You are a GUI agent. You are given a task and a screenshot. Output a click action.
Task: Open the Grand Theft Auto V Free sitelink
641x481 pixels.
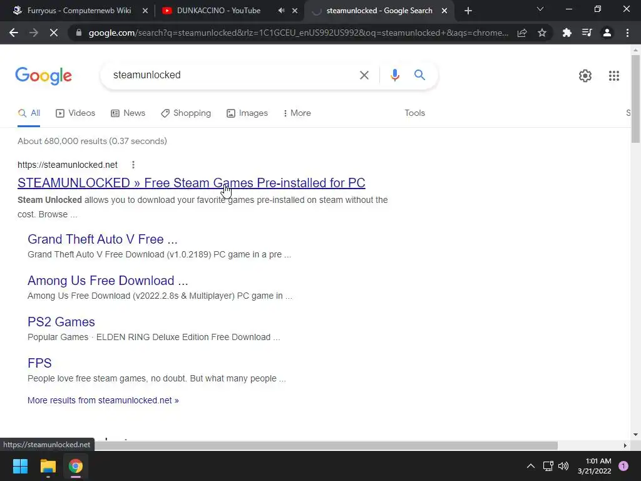tap(103, 239)
